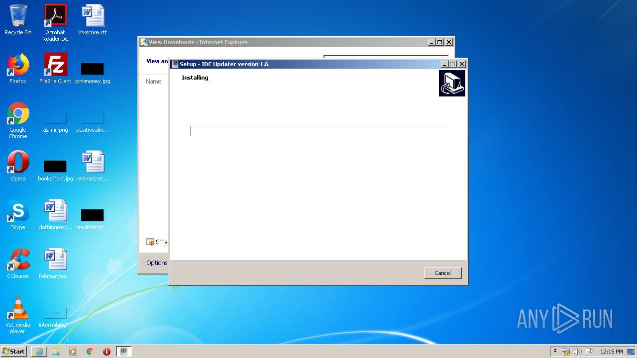Click the Show desktop button

click(632, 352)
